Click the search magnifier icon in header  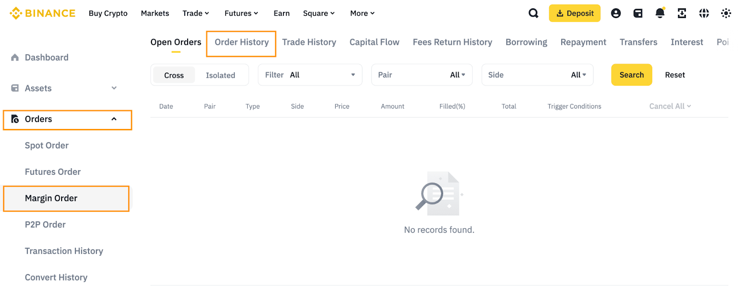pos(533,13)
